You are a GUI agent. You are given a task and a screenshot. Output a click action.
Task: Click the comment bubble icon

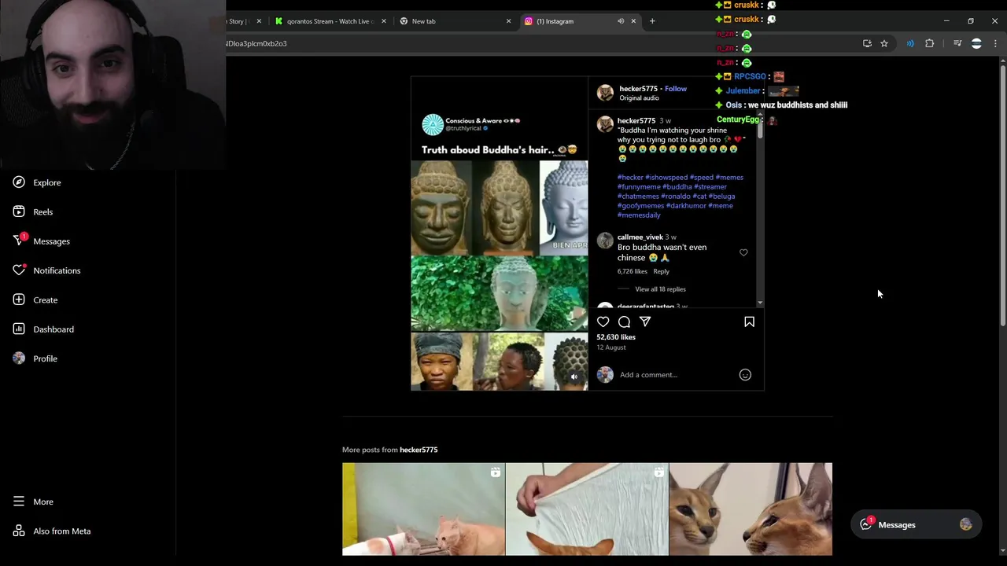coord(624,322)
